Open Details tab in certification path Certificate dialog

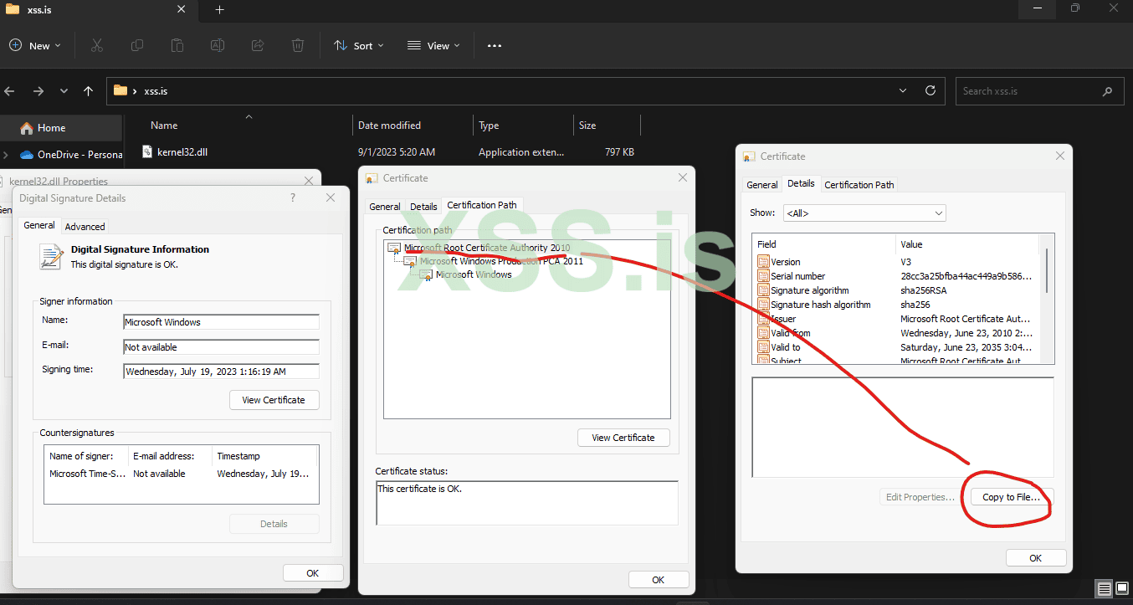423,207
